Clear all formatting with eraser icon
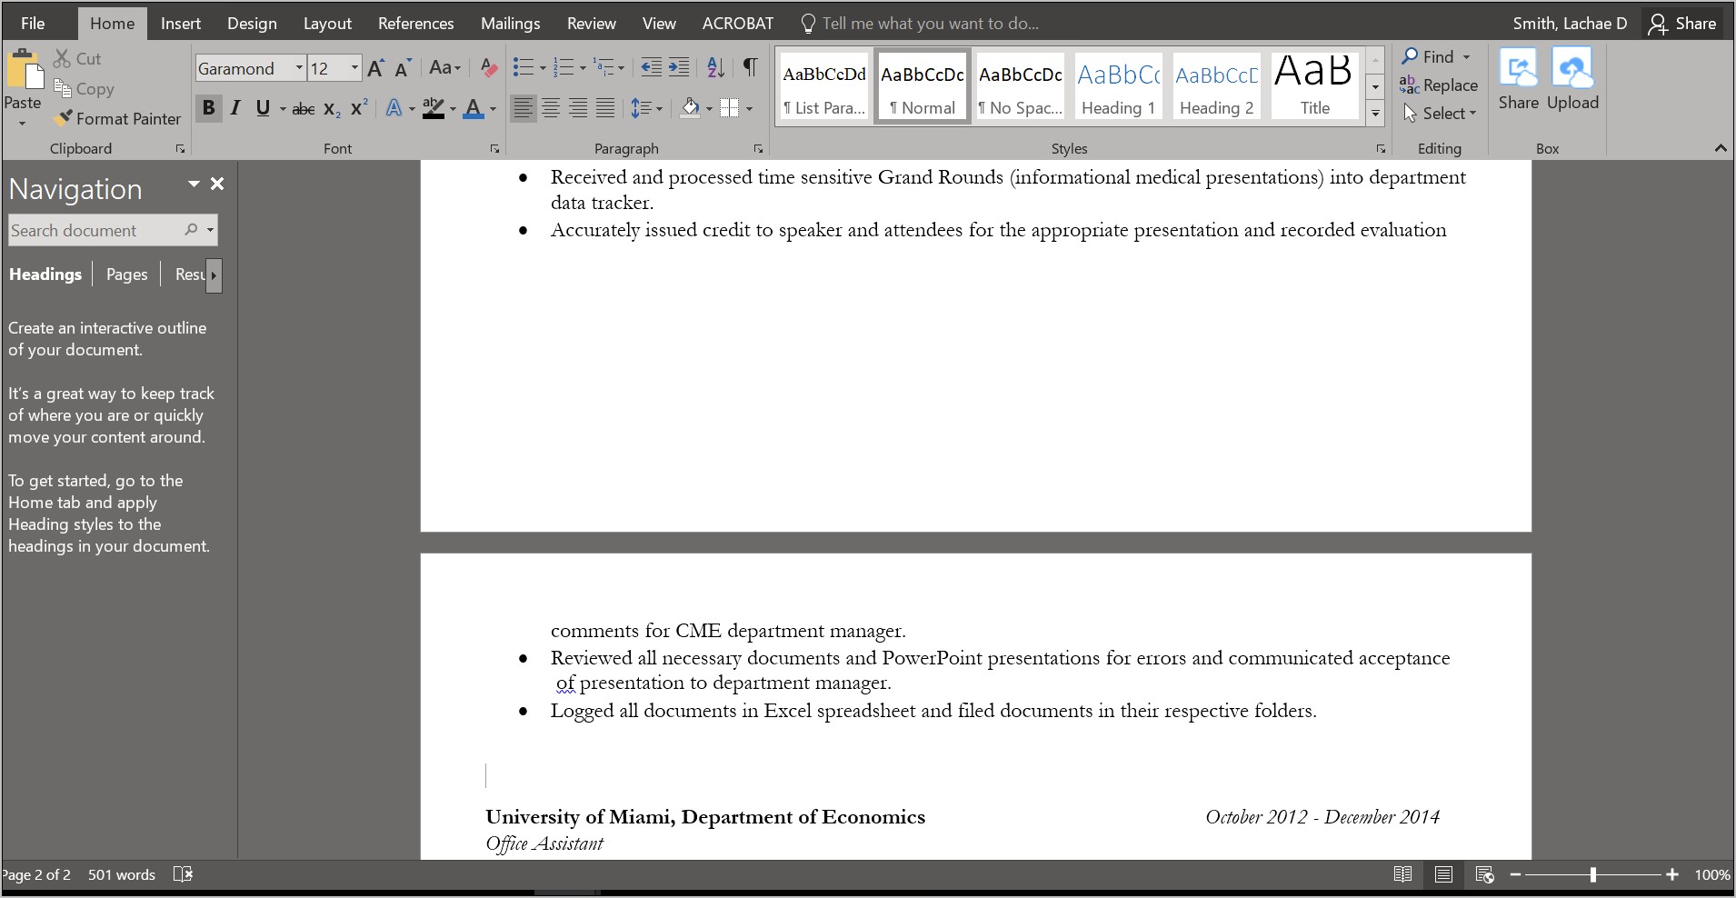Screen dimensions: 1736x898 point(489,68)
